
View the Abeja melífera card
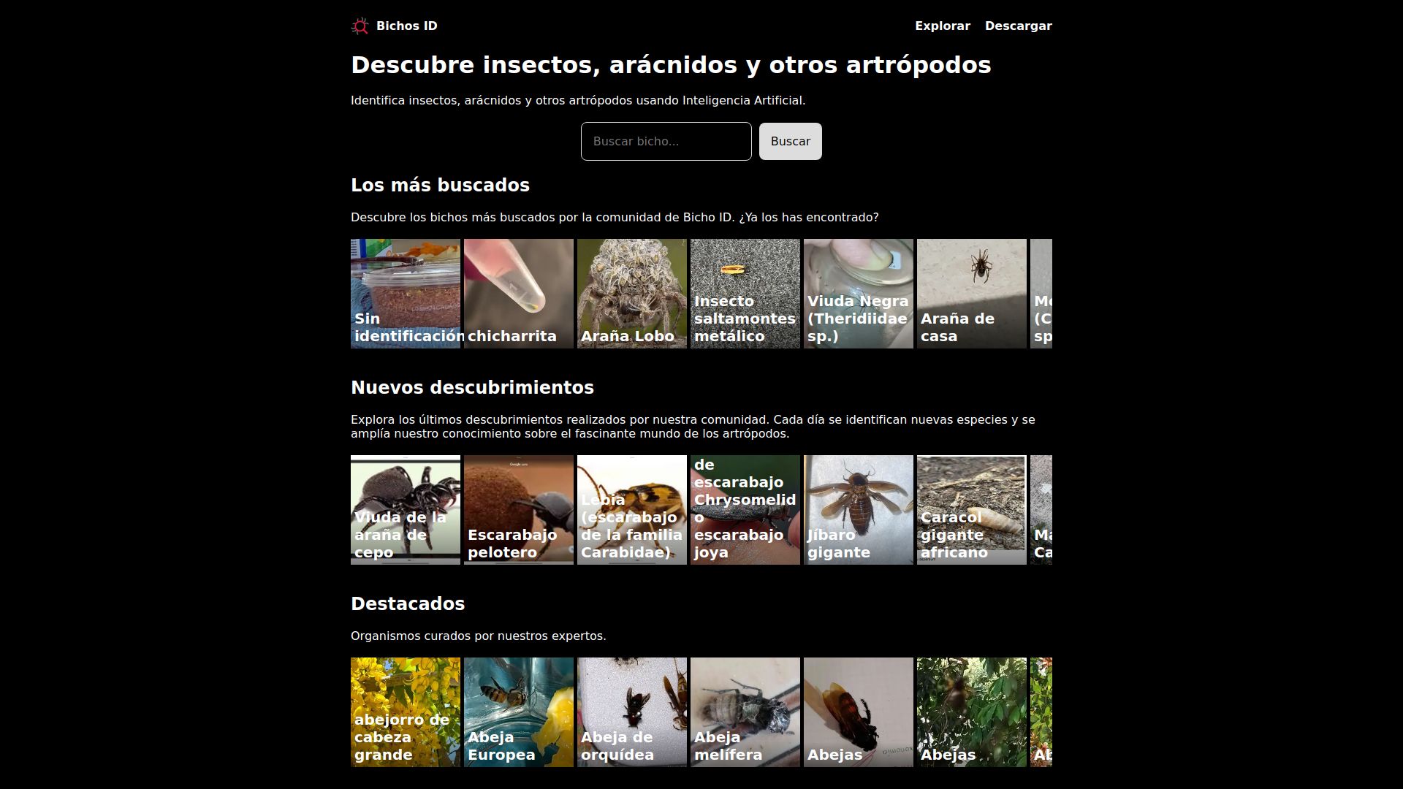click(745, 712)
